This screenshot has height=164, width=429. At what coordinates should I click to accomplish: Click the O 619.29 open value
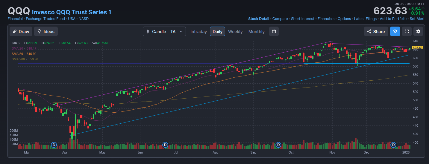[31, 43]
